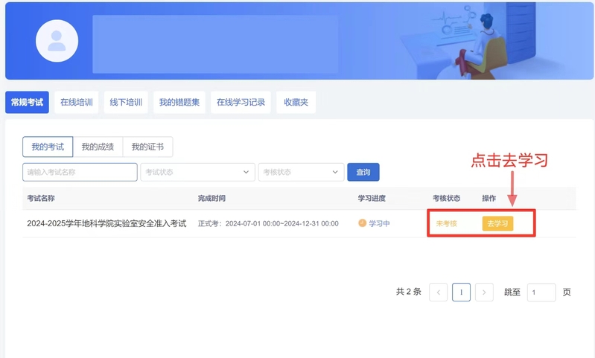
Task: Click the exam name search field
Action: coord(80,172)
